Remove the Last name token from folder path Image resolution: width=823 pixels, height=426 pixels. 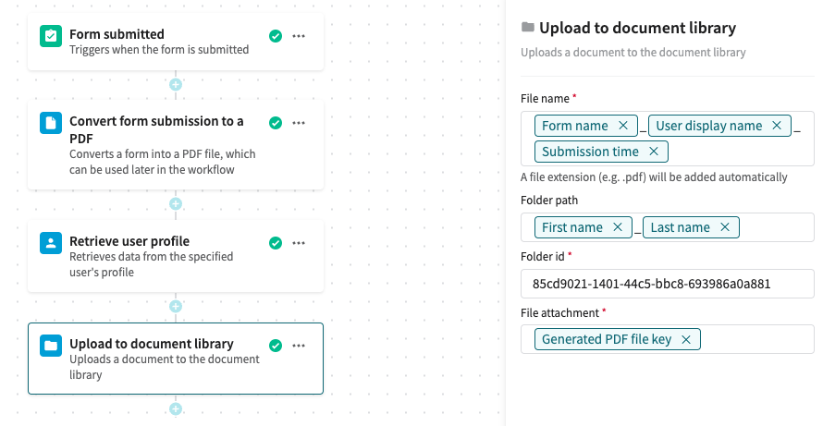coord(724,227)
